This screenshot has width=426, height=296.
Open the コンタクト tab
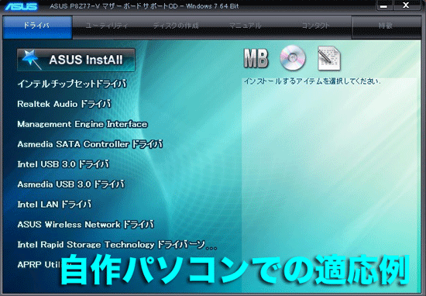coord(315,26)
